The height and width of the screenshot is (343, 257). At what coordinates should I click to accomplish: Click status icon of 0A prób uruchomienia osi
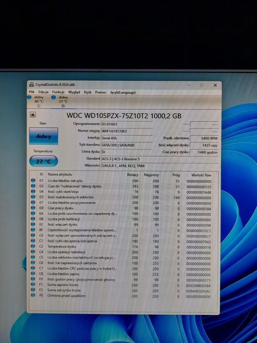point(33,213)
